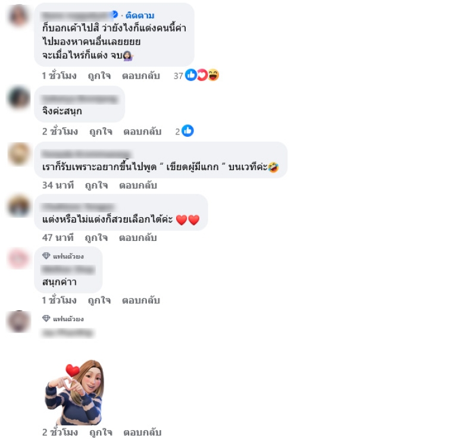The height and width of the screenshot is (439, 476).
Task: Click the like reaction icon on จิงค่ะสนุก comment
Action: pyautogui.click(x=187, y=131)
